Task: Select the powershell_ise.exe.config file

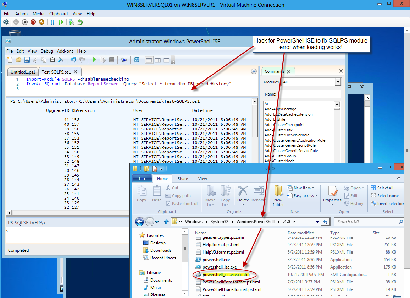Action: 226,275
